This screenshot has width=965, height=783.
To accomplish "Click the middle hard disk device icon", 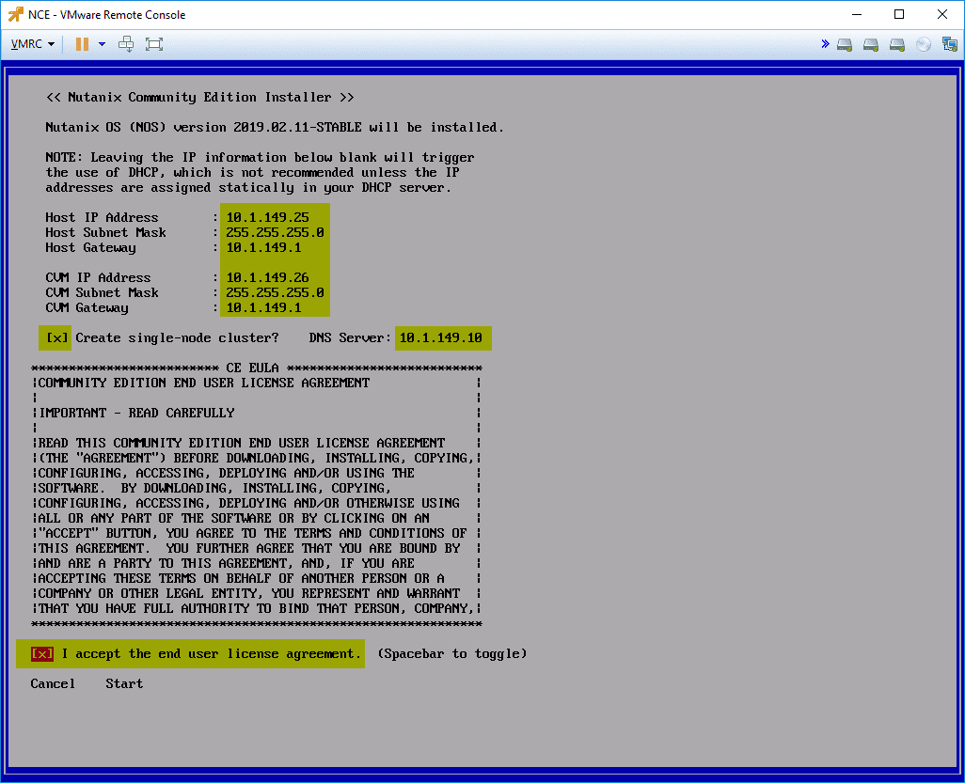I will pyautogui.click(x=871, y=44).
